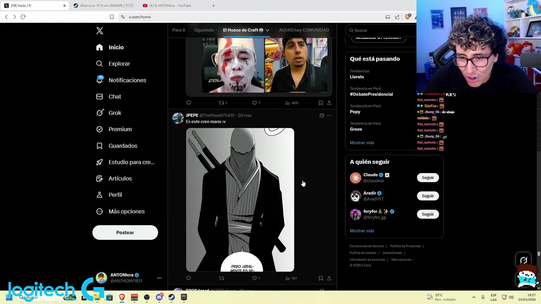Repost the post with 1 repost
The image size is (541, 304).
click(223, 103)
